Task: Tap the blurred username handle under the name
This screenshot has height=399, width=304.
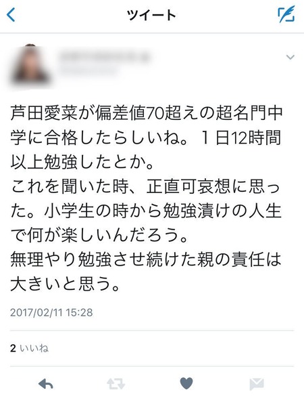Action: (x=88, y=70)
